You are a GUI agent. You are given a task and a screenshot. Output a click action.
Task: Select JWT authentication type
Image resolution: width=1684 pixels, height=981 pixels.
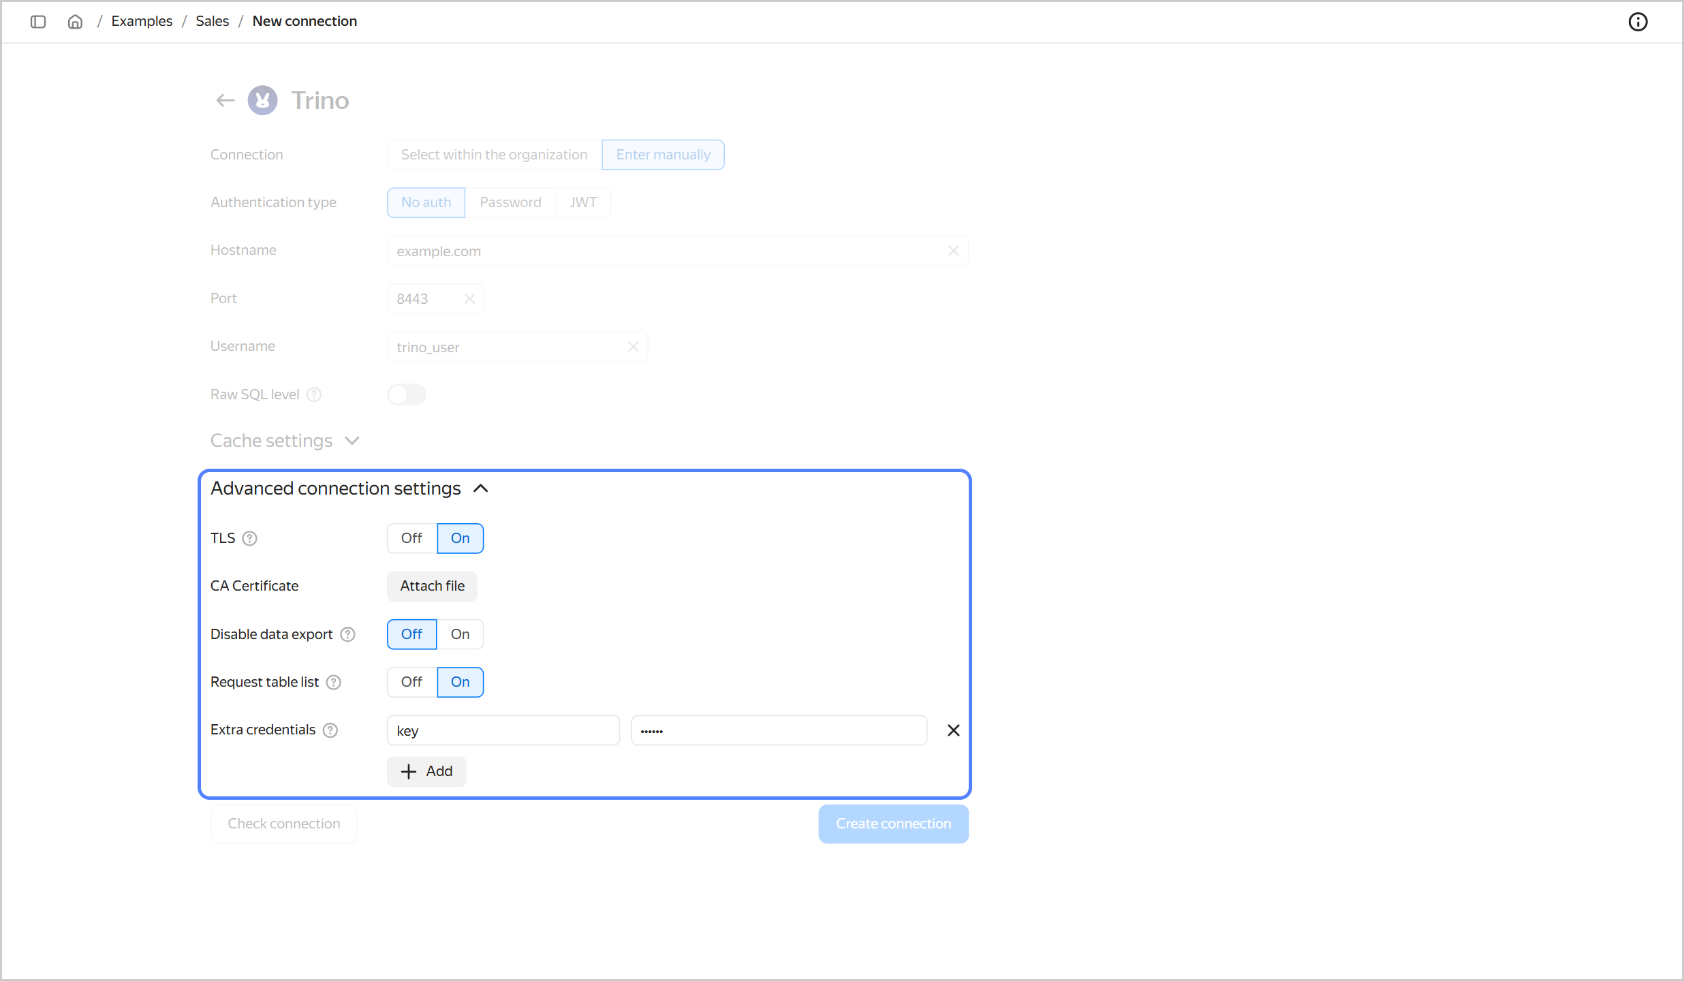tap(583, 202)
